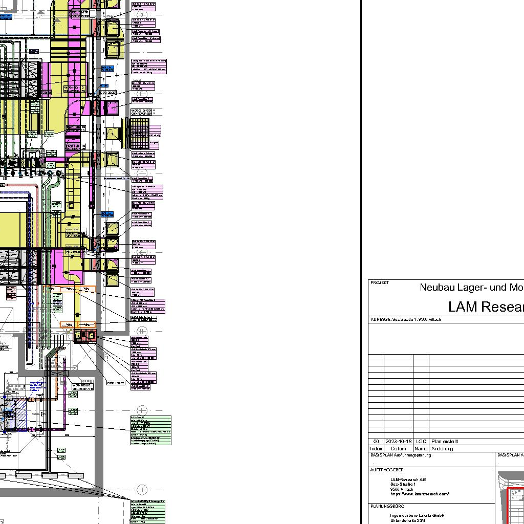
Task: Click the 'PLANUNGSBÜRO' heading
Action: 387,506
